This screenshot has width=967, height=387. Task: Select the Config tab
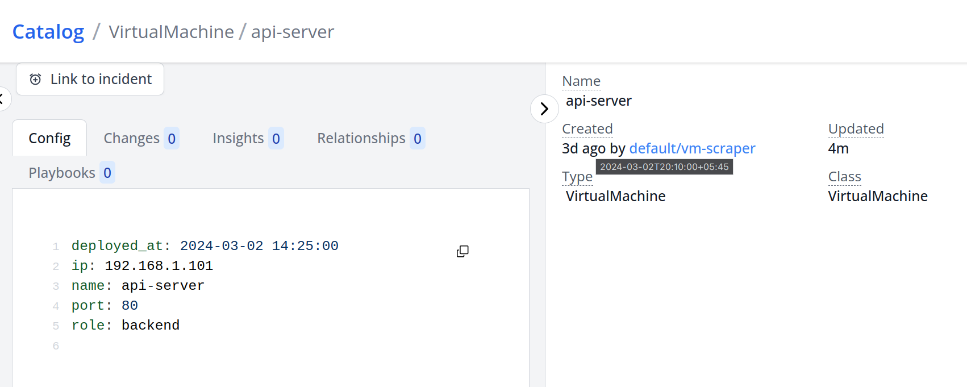tap(49, 138)
